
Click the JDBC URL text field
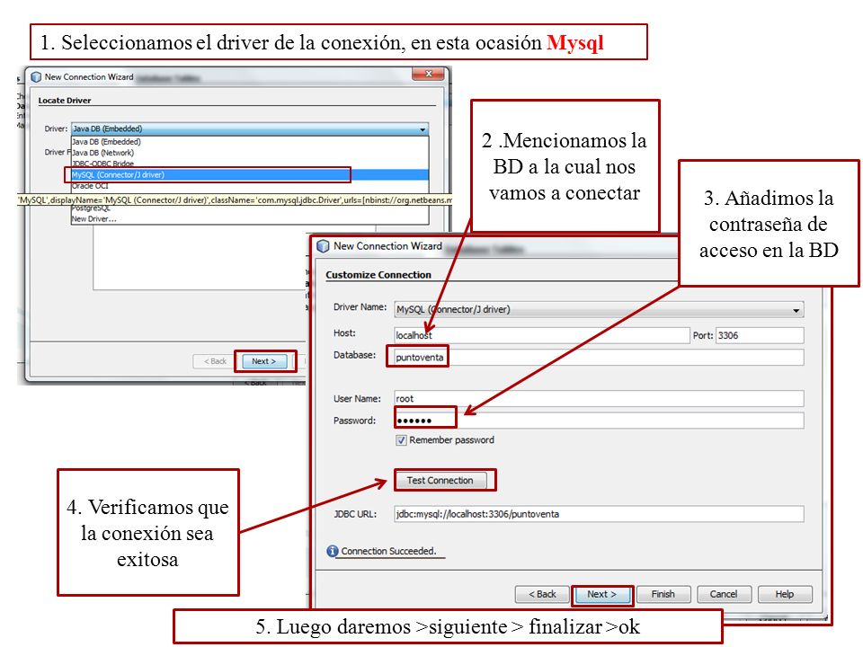point(599,514)
